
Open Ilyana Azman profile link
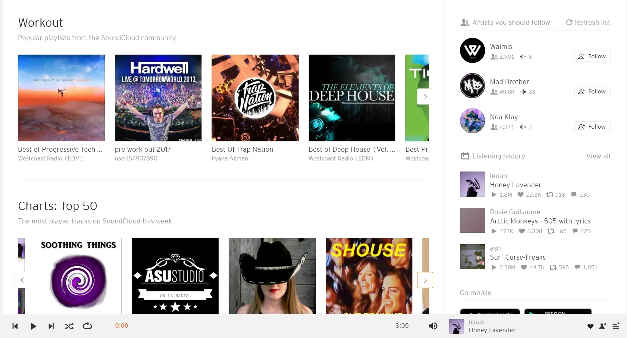[230, 158]
